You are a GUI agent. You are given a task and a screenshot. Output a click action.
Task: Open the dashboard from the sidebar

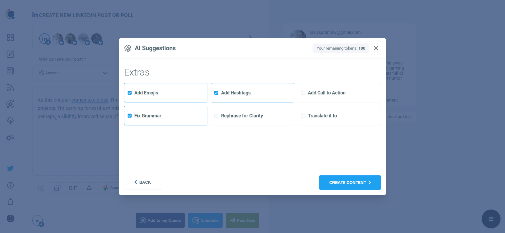pyautogui.click(x=10, y=38)
